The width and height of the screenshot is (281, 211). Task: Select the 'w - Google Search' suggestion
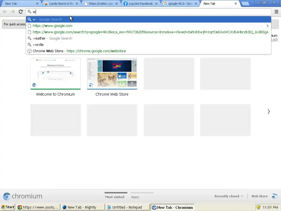[x=148, y=20]
